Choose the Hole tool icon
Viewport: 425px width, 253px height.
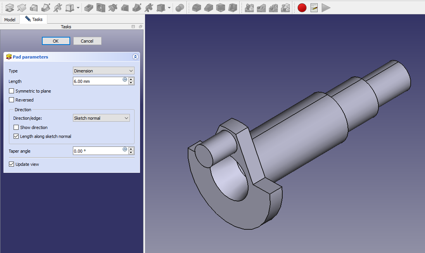[101, 7]
